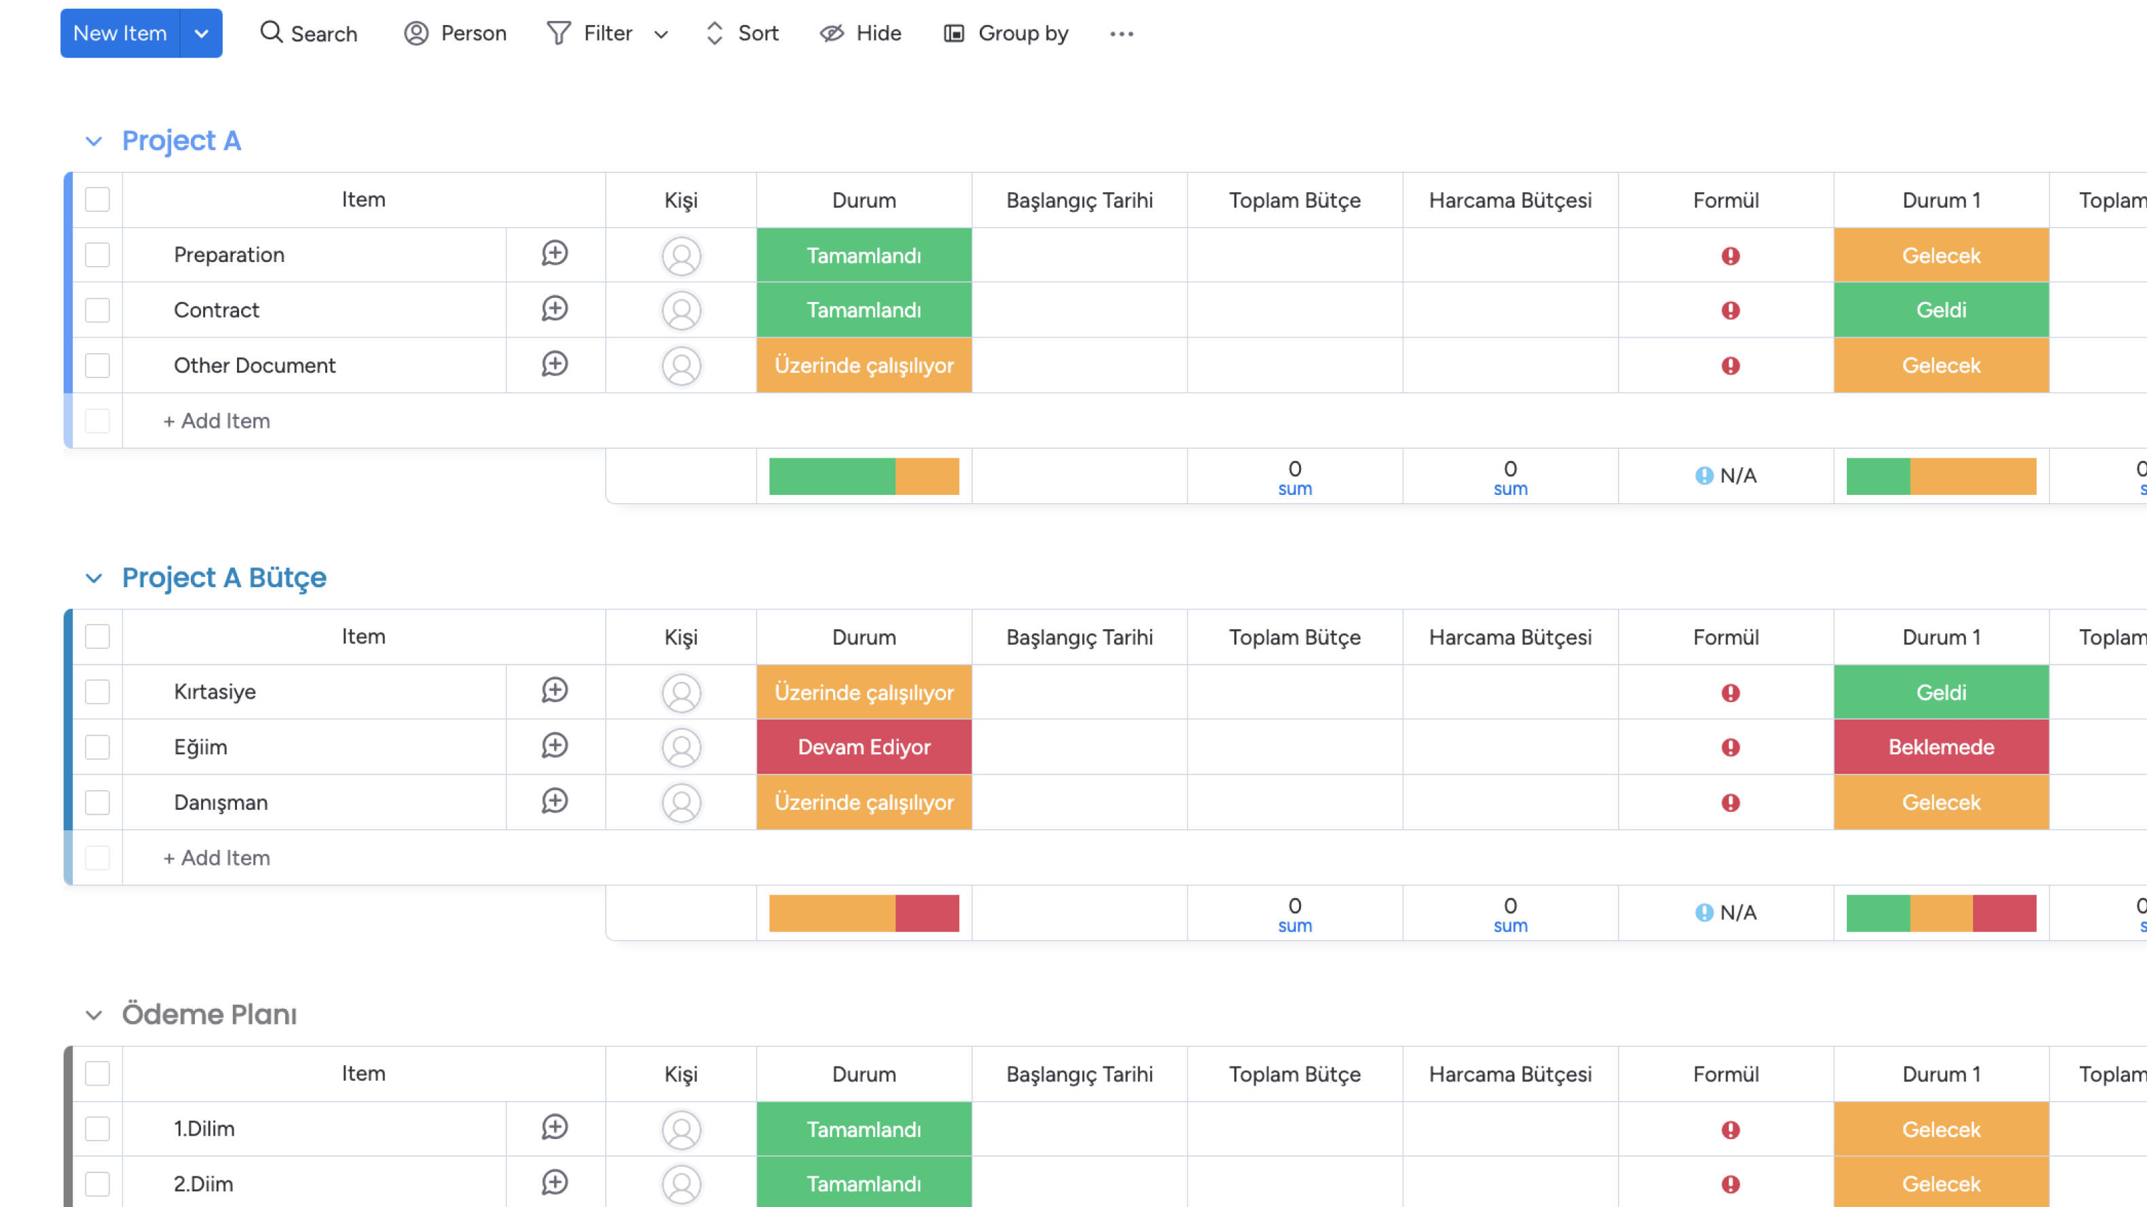Click the status distribution bar of Project A
Viewport: 2147px width, 1207px height.
tap(864, 476)
